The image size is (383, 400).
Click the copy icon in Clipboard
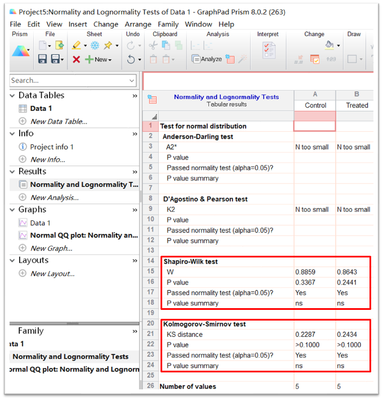pyautogui.click(x=166, y=46)
